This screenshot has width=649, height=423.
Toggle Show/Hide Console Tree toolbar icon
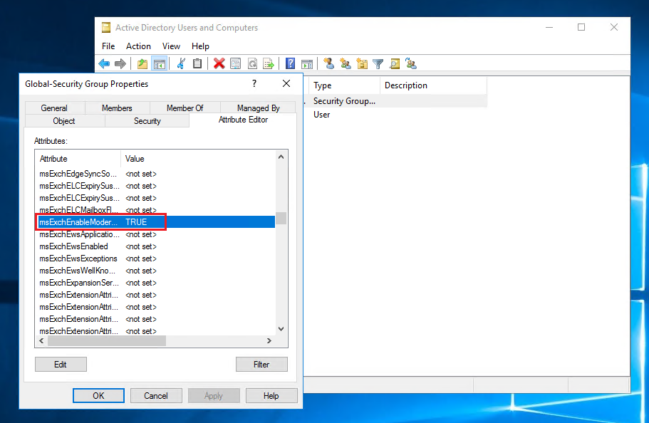160,64
